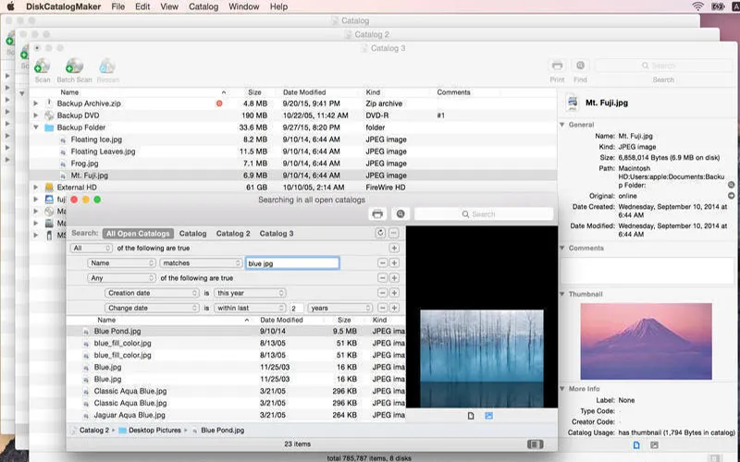Image resolution: width=740 pixels, height=462 pixels.
Task: Click the External HD drive icon
Action: point(49,188)
